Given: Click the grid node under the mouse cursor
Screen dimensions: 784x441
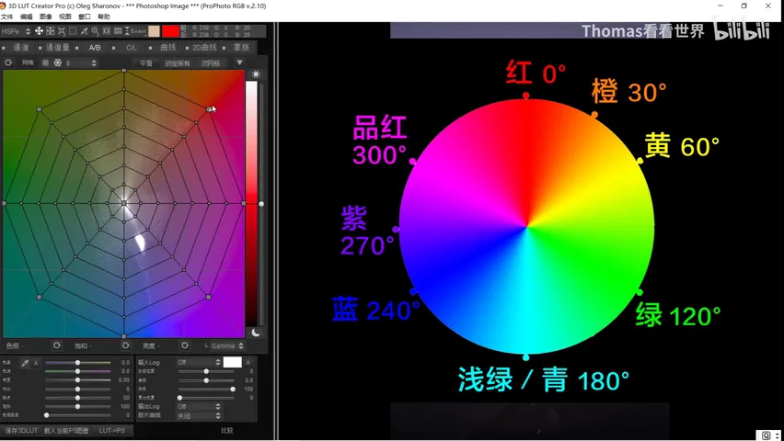Looking at the screenshot, I should coord(209,109).
